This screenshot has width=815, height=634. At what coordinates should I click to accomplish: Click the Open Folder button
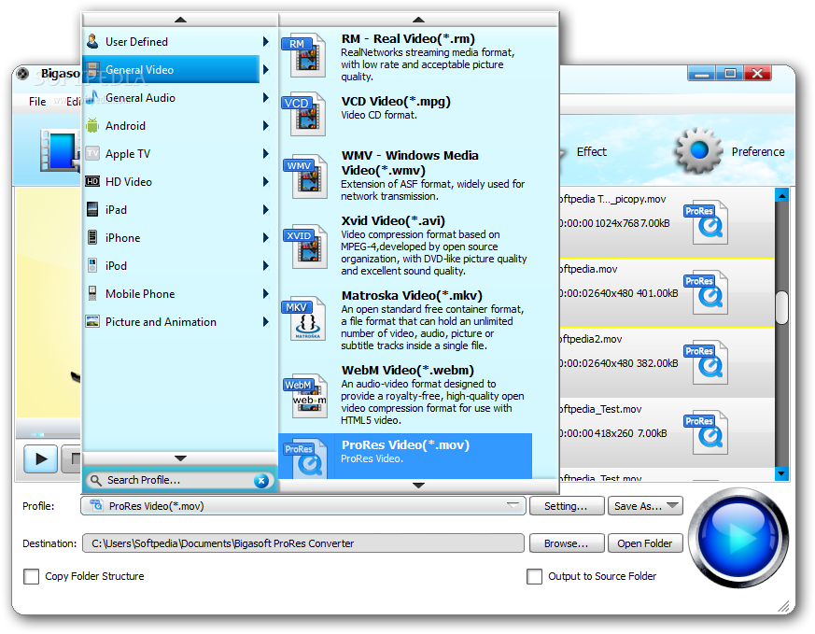point(645,543)
